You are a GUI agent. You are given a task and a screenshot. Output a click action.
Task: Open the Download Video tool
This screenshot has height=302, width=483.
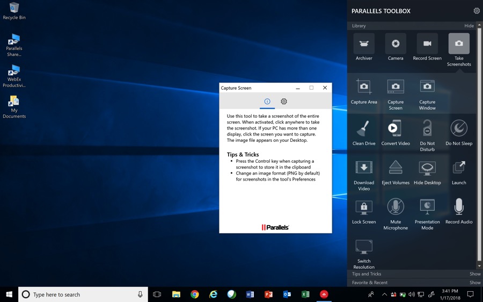364,176
